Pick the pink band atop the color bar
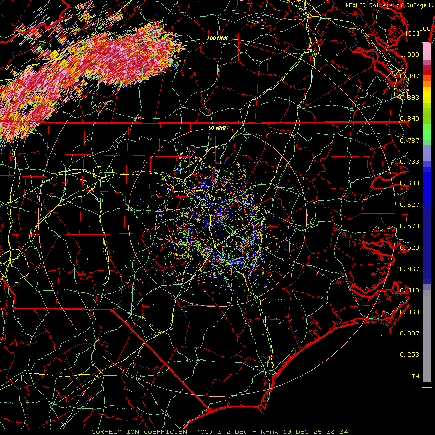This screenshot has height=435, width=435. point(427,51)
